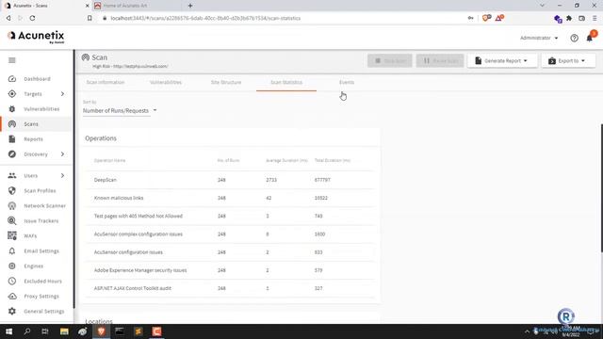Click Test pages with 405 Method row
This screenshot has height=339, width=603.
pyautogui.click(x=230, y=216)
